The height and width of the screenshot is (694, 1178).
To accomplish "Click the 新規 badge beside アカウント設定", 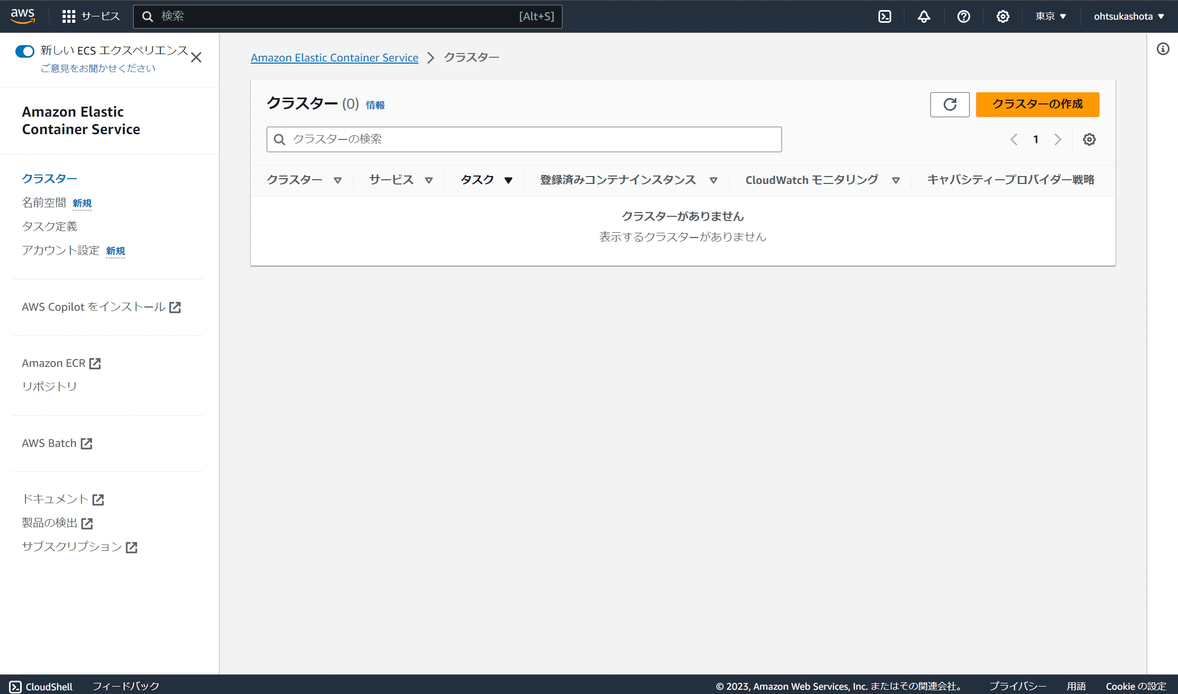I will point(116,251).
